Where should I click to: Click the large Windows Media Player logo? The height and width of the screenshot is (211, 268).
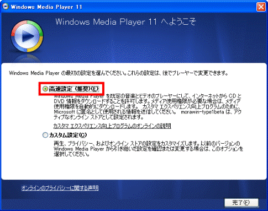[27, 36]
